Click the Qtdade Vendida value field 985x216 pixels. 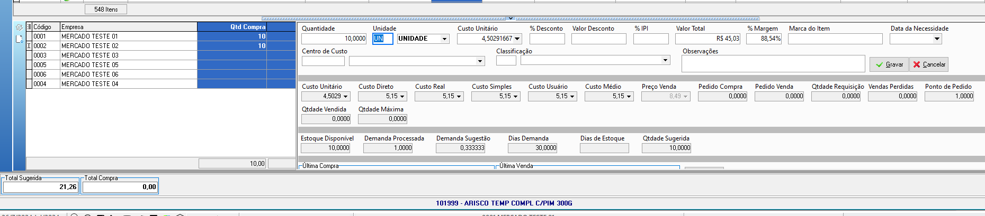click(326, 119)
